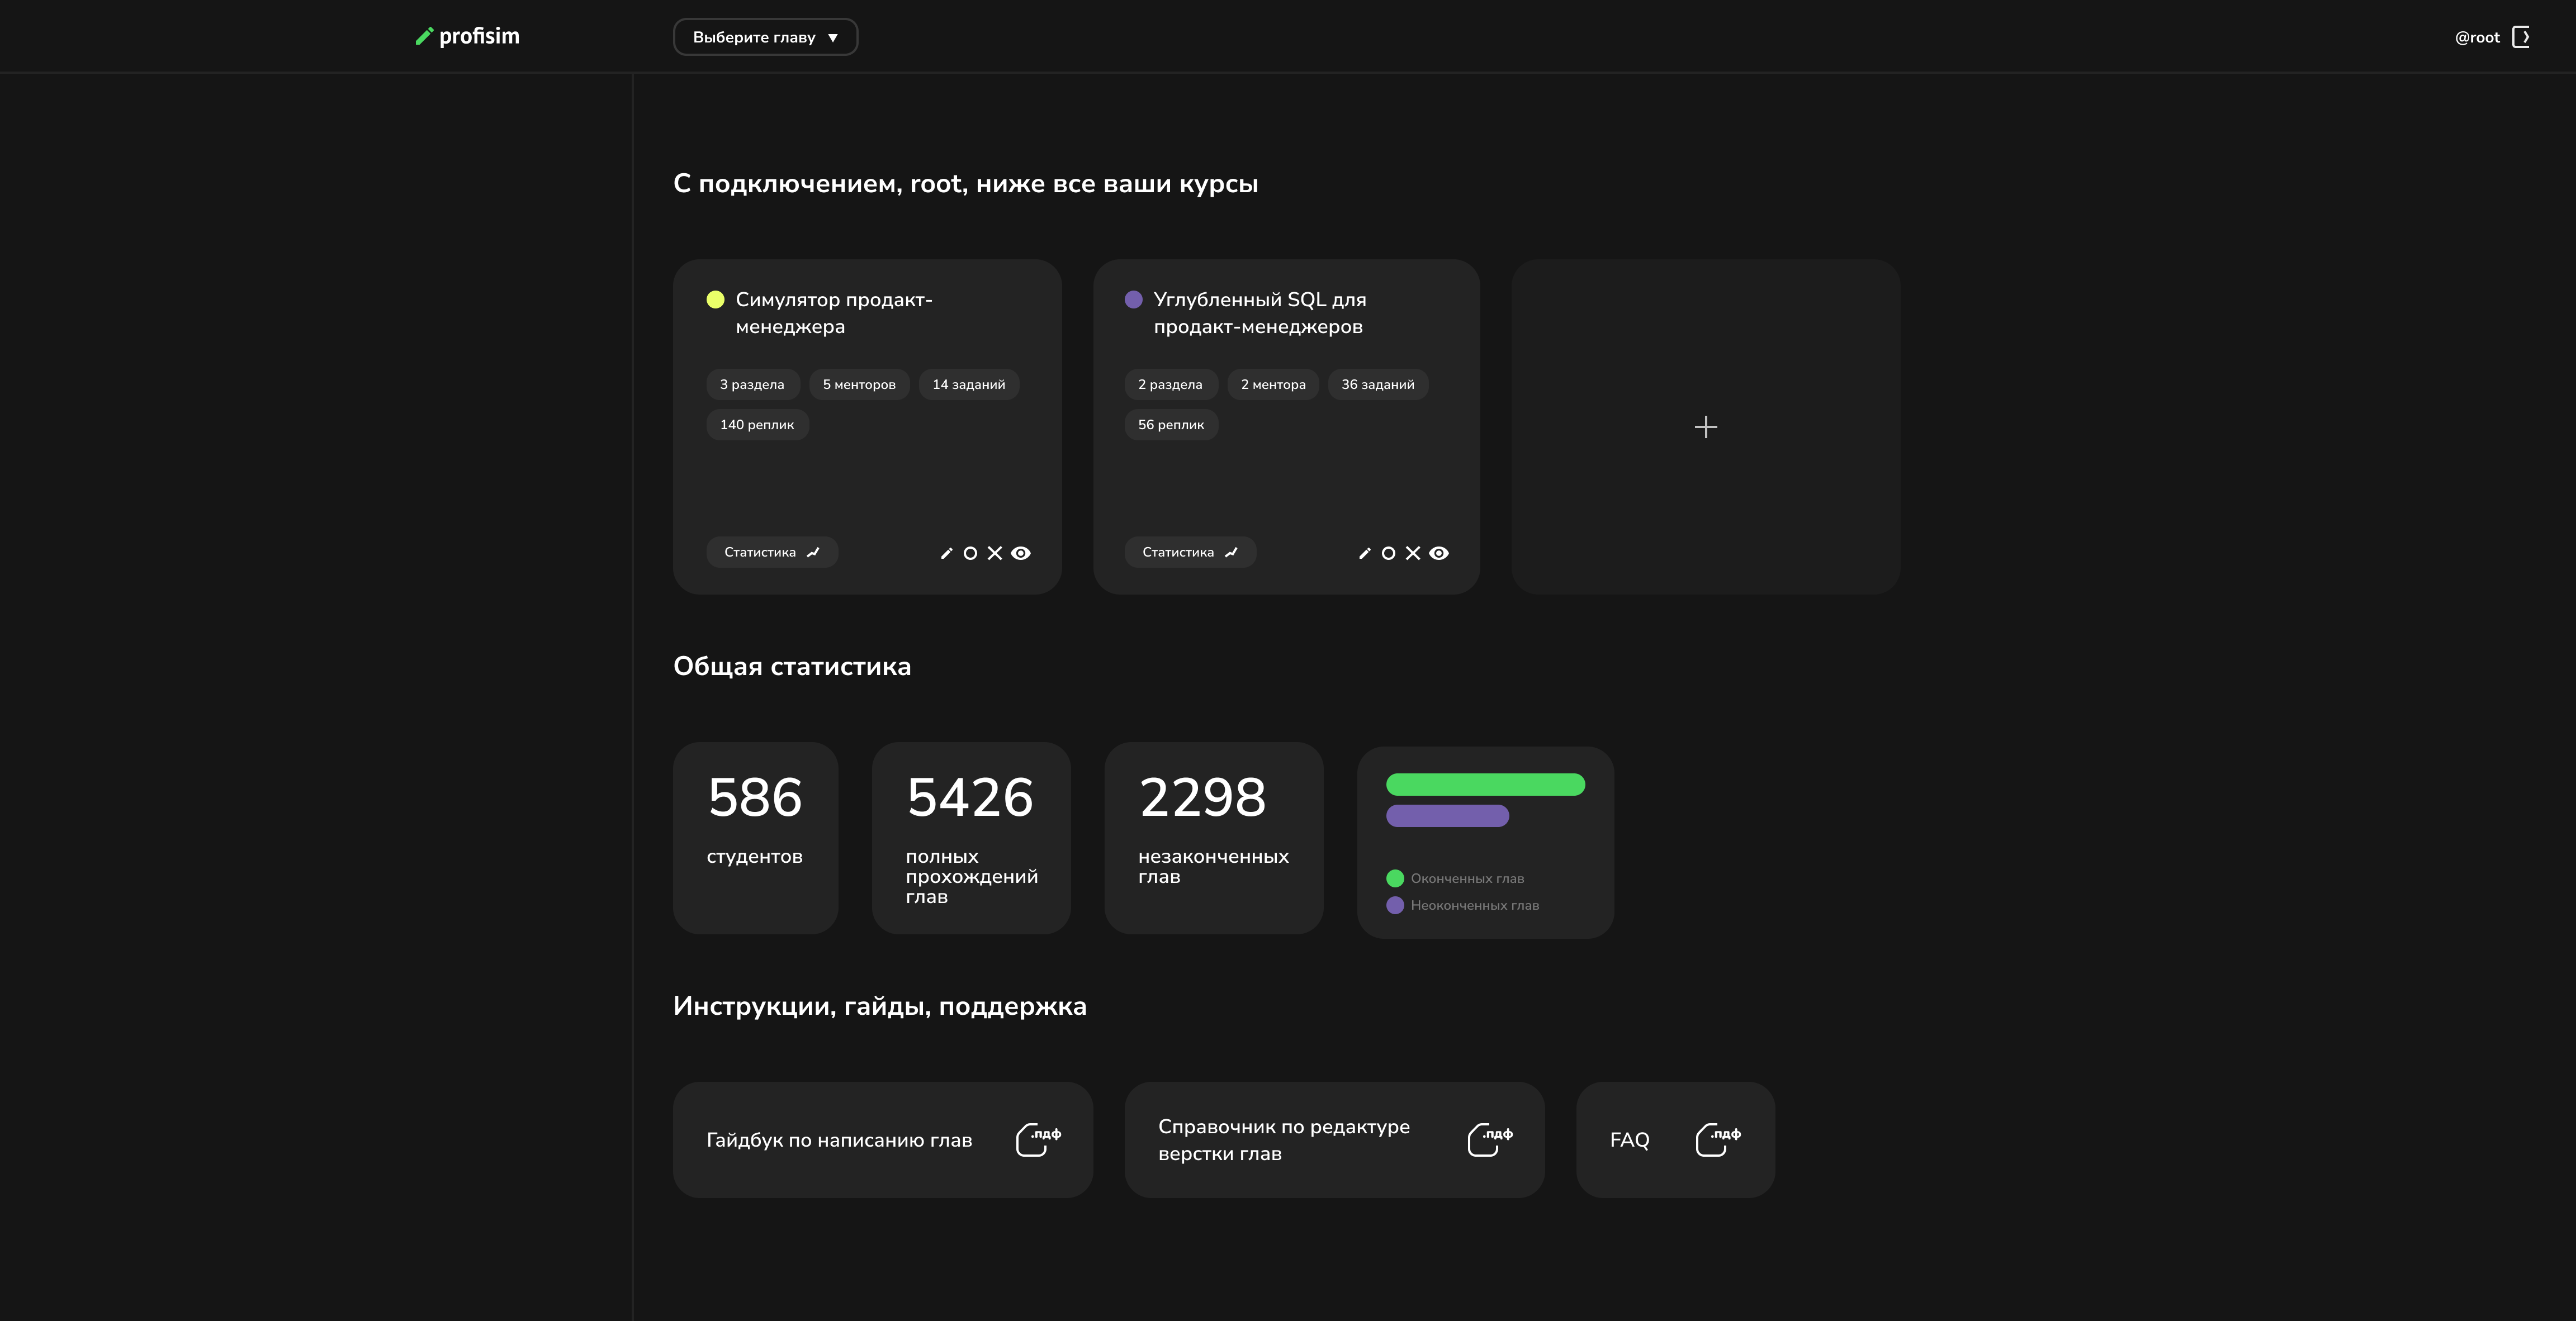Click the '3 раздела' tag
This screenshot has height=1321, width=2576.
(752, 384)
